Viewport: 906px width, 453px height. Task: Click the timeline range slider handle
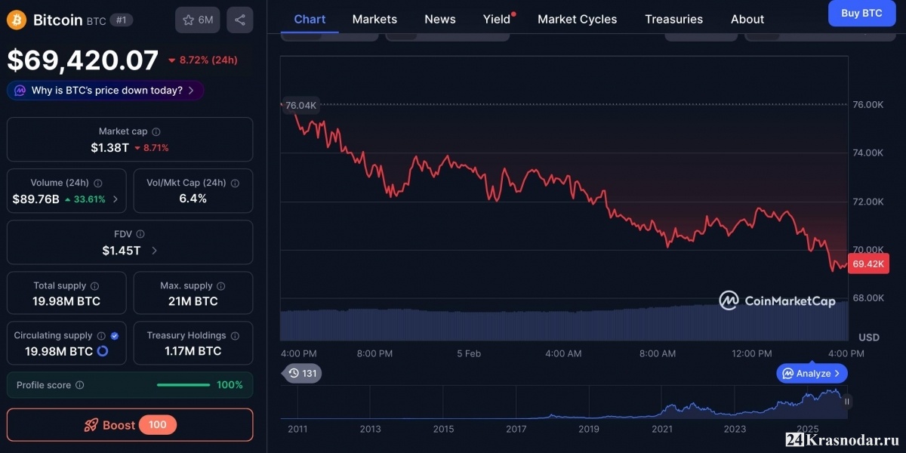(847, 401)
